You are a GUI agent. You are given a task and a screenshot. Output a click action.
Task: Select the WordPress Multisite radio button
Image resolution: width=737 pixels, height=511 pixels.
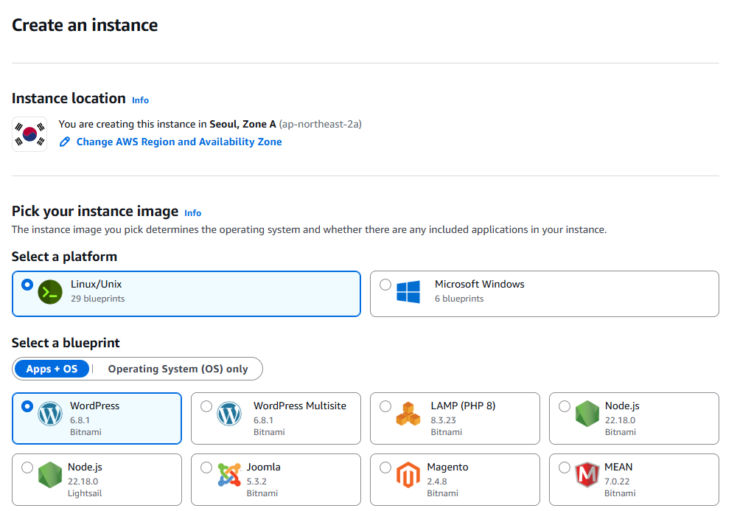click(206, 405)
